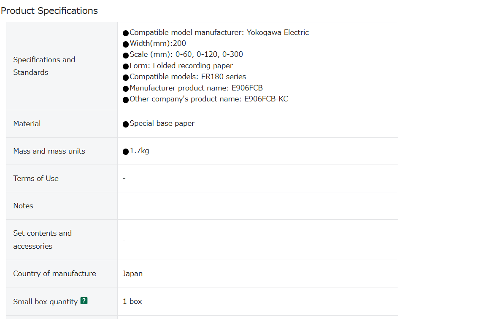Click the 1.7kg mass value
The width and height of the screenshot is (486, 319).
coord(139,151)
